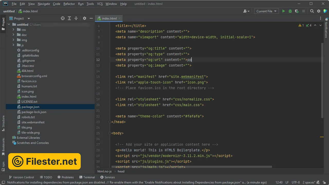The image size is (329, 185).
Task: Collapse all in Project panel
Action: 76,18
